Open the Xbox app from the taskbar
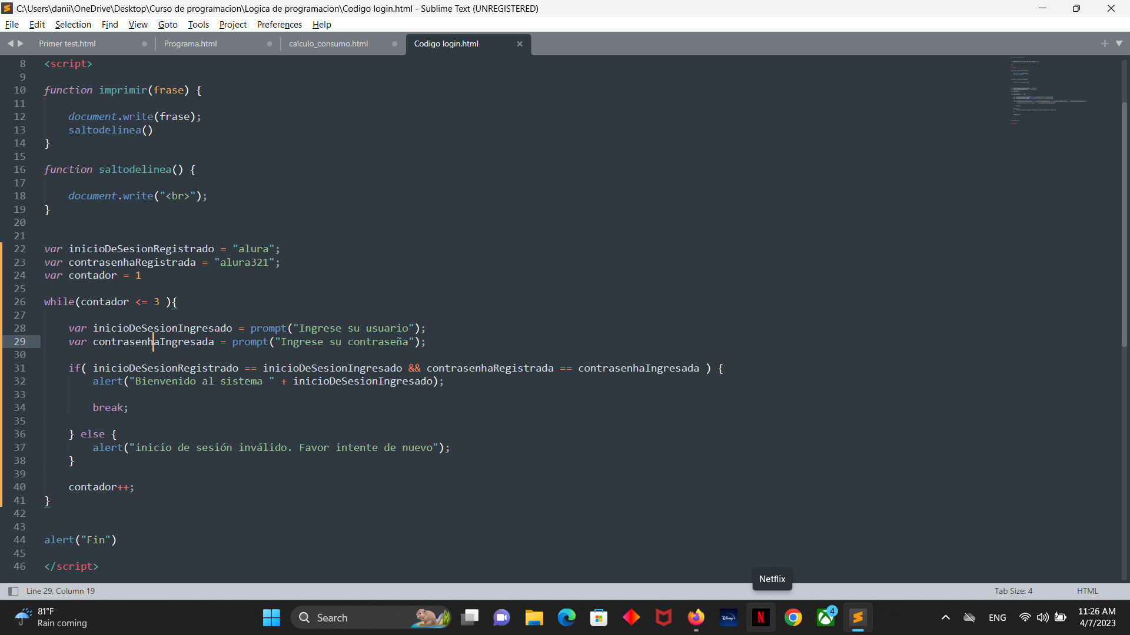 click(x=826, y=617)
